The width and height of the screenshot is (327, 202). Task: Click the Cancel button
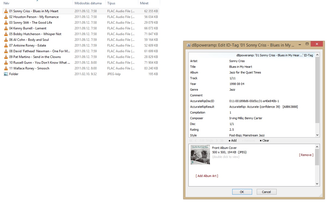[267, 192]
